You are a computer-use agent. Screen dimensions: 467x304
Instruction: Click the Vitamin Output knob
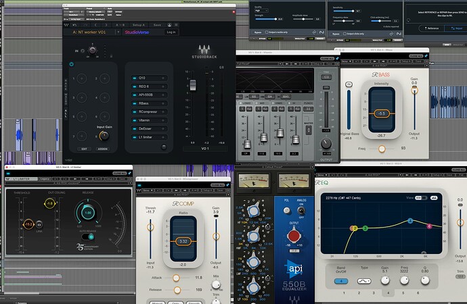click(x=326, y=144)
